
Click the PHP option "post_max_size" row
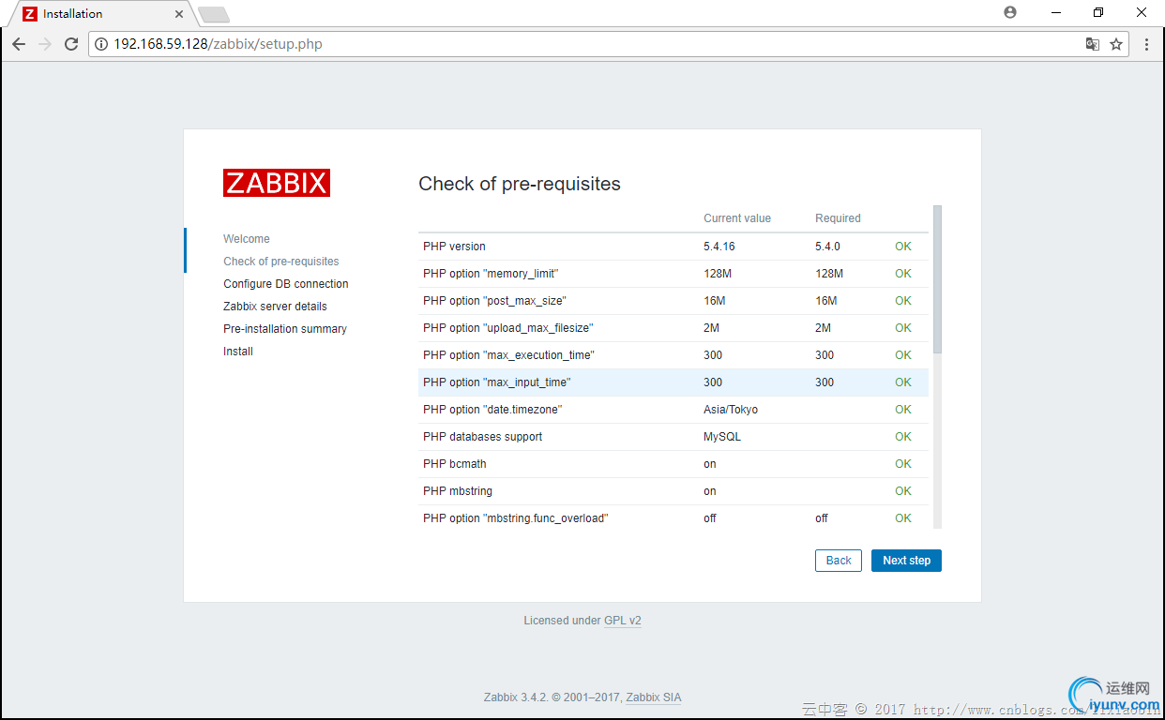click(x=673, y=301)
